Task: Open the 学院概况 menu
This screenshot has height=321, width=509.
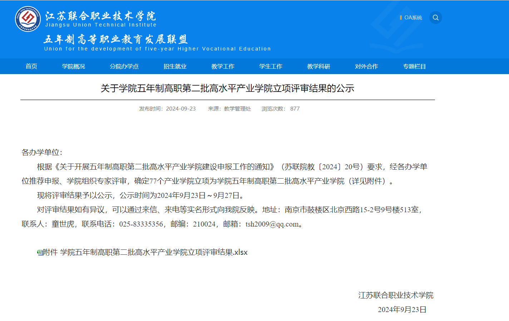Action: click(x=73, y=66)
